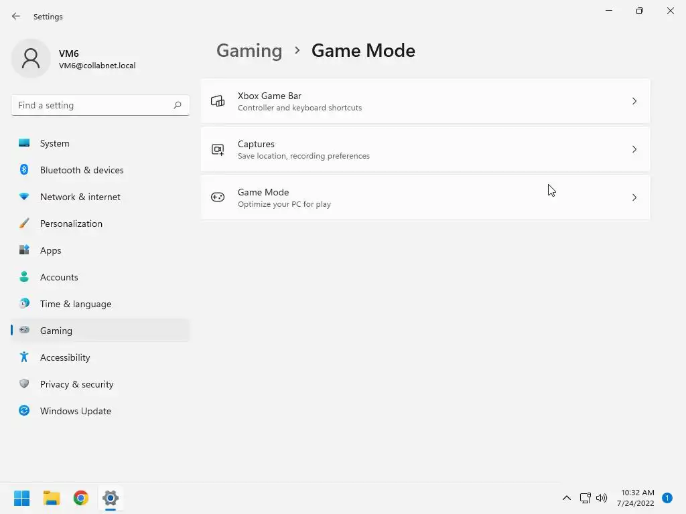Minimize the Settings window
The height and width of the screenshot is (514, 686).
(608, 11)
